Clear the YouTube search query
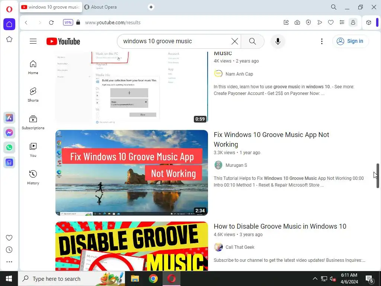The height and width of the screenshot is (286, 381). (x=235, y=41)
